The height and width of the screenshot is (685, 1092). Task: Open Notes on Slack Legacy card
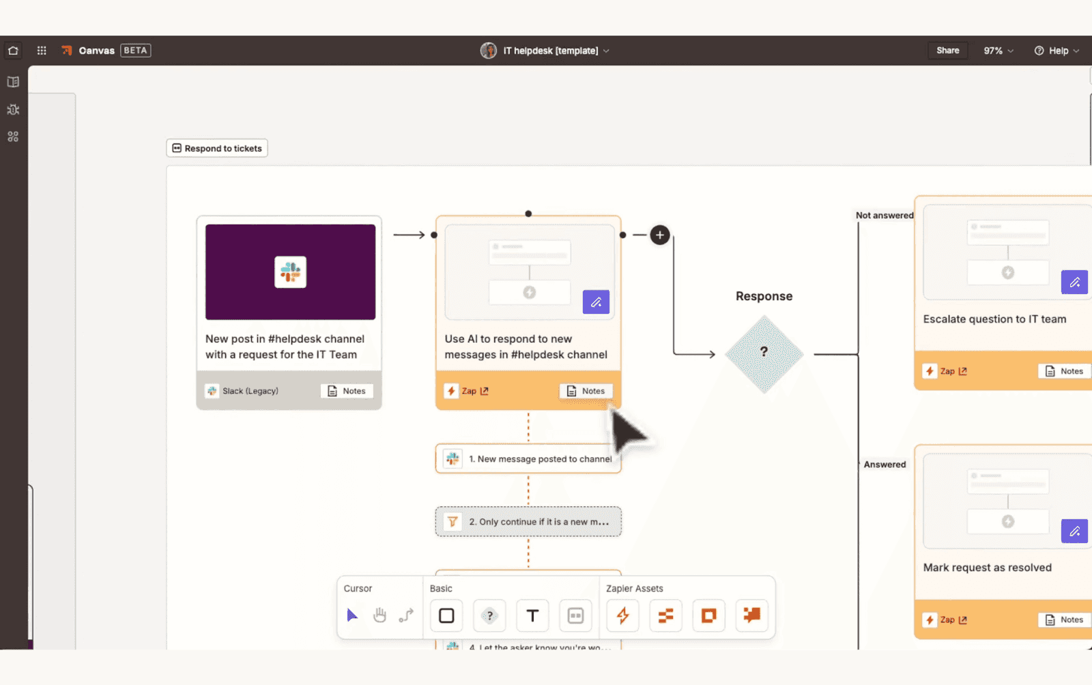[347, 390]
